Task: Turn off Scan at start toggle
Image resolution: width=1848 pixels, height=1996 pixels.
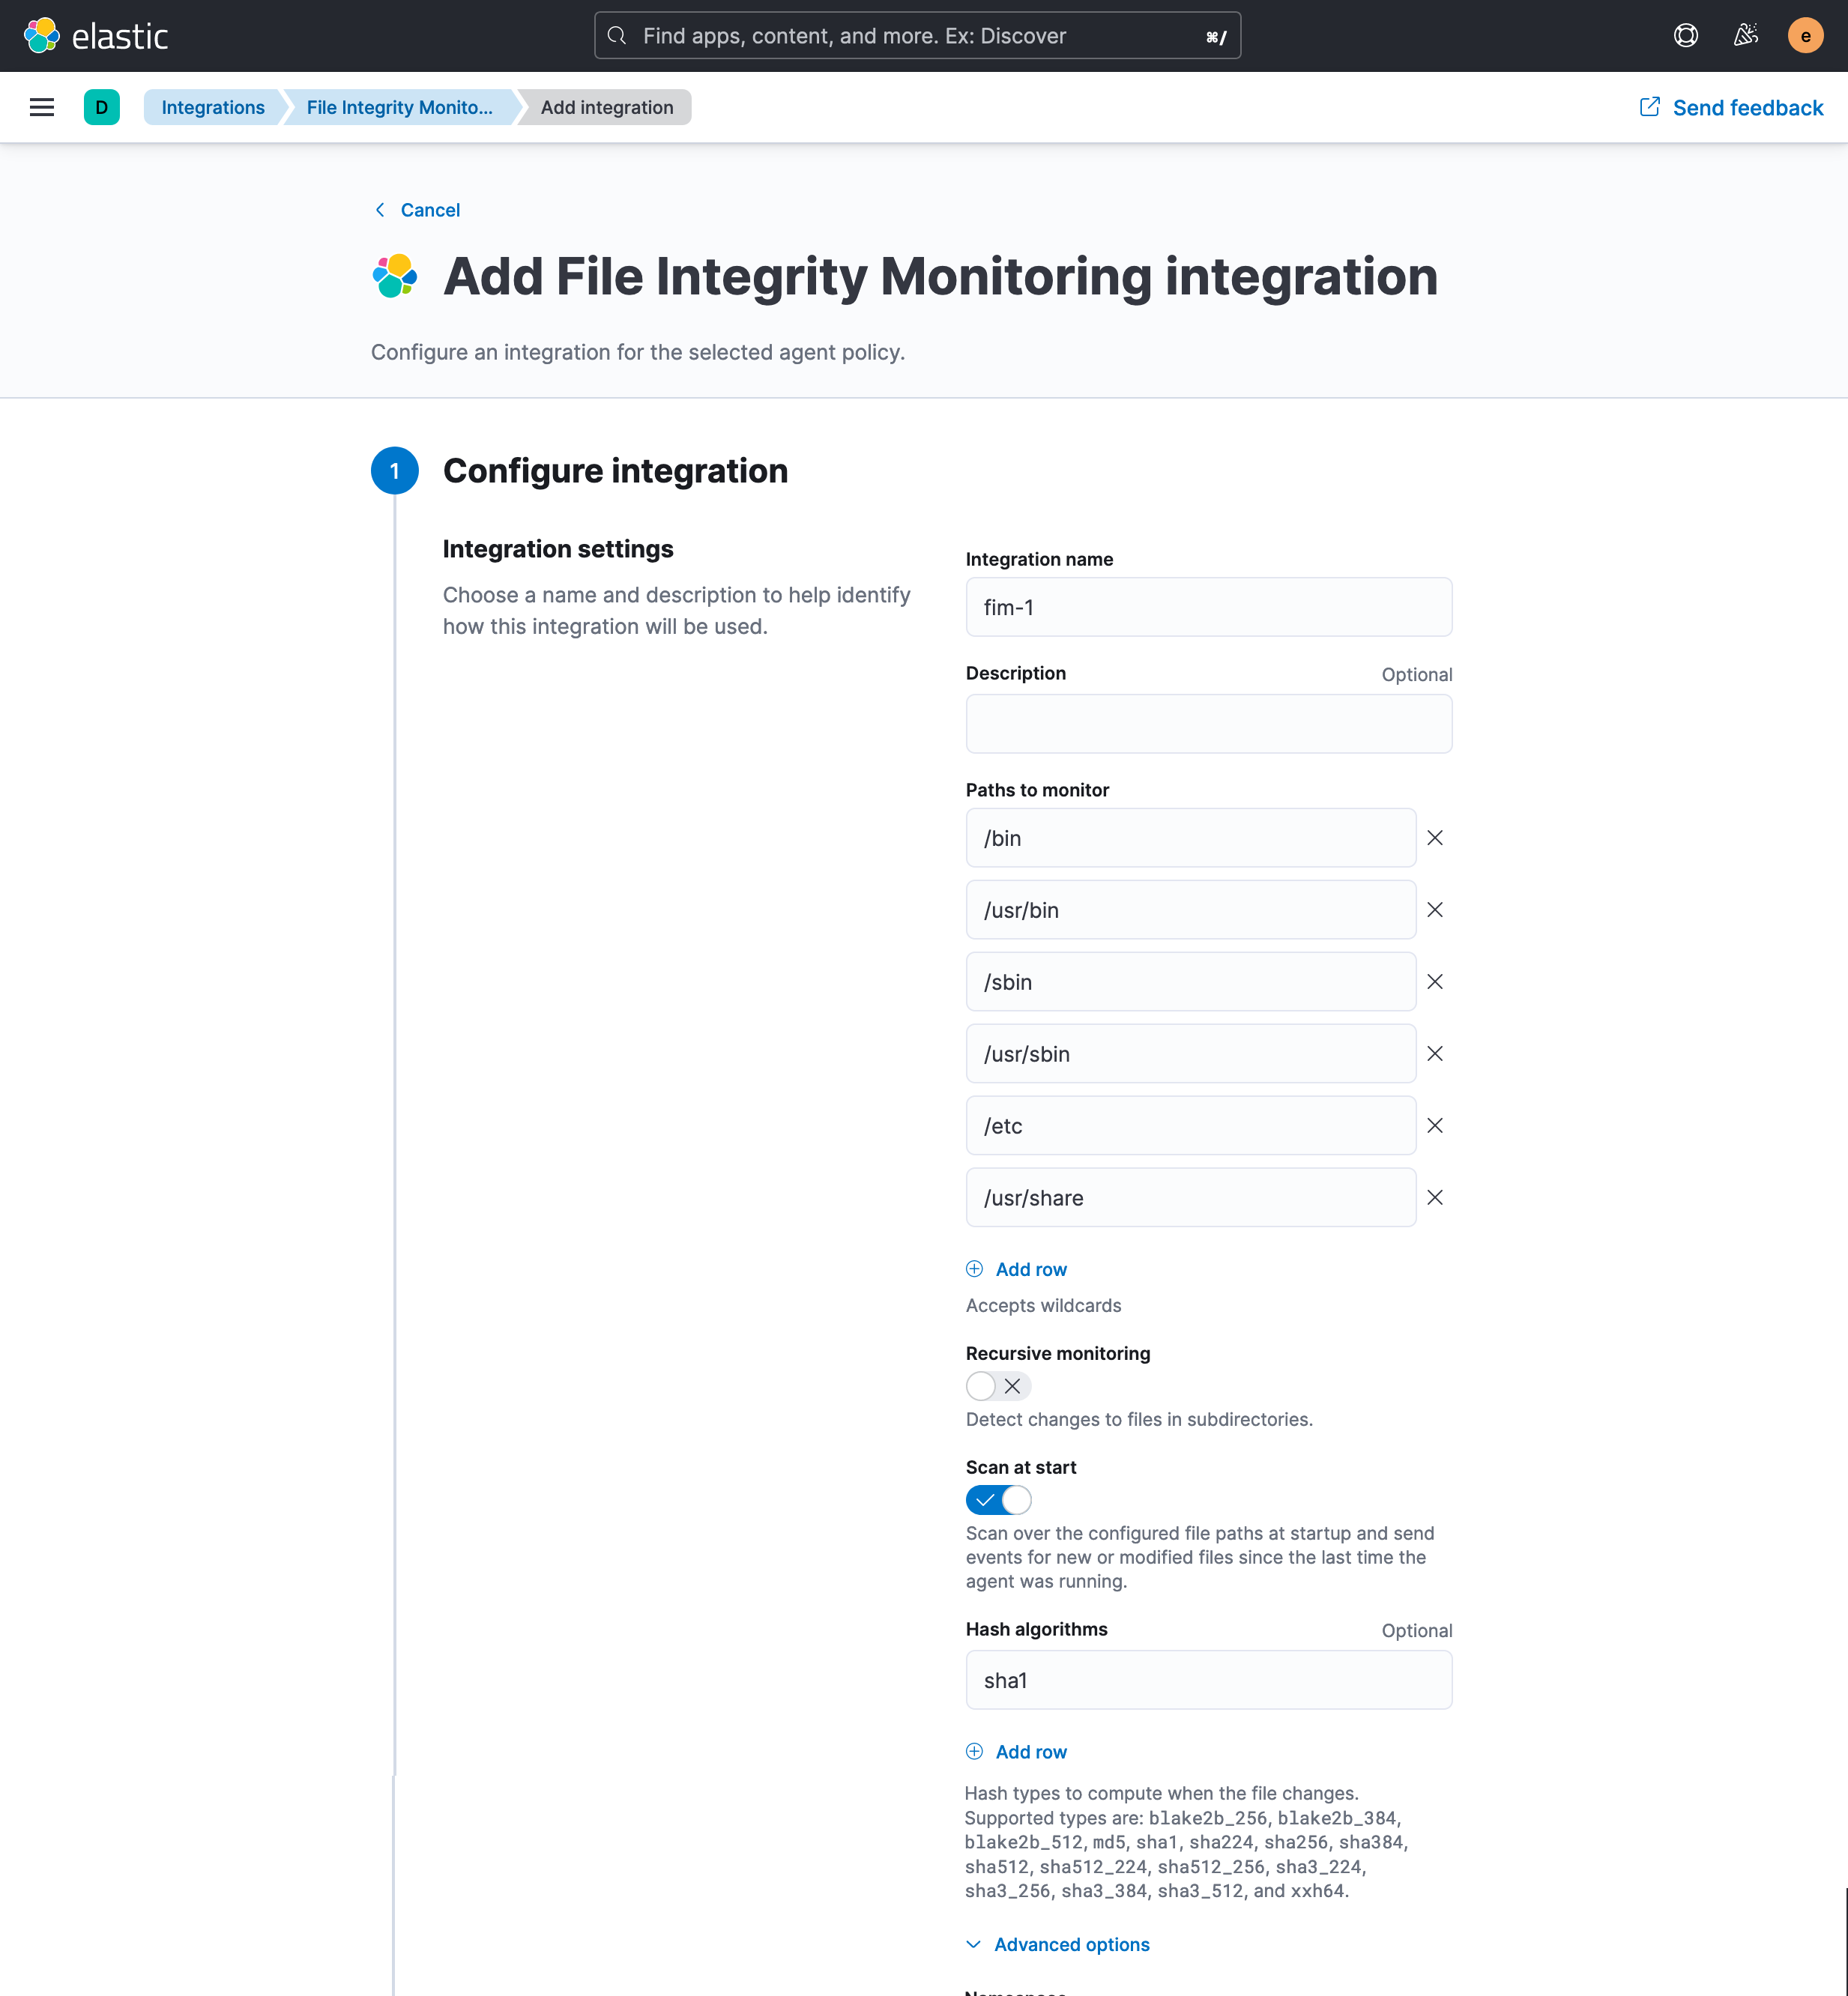Action: (x=997, y=1500)
